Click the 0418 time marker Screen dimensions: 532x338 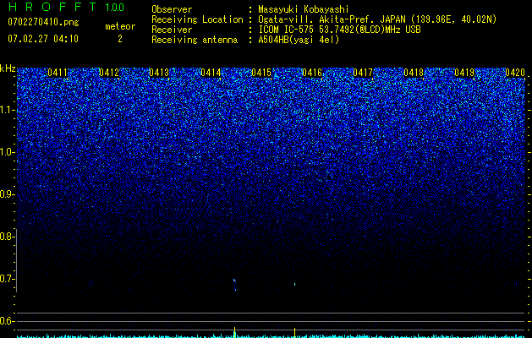414,73
